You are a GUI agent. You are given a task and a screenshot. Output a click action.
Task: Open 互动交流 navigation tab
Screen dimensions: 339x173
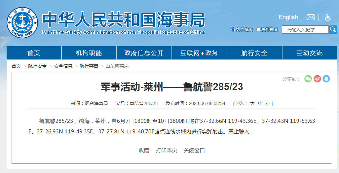[x=310, y=53]
